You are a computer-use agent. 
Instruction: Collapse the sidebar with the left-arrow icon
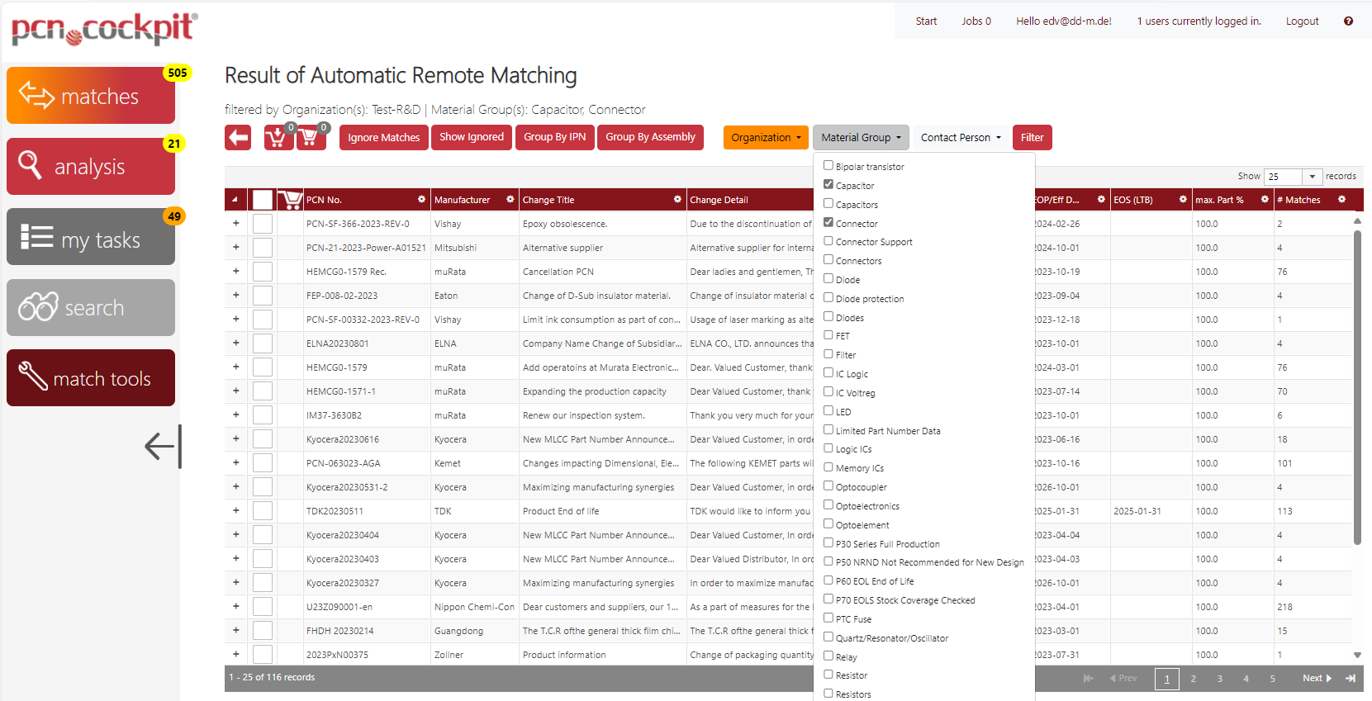(163, 447)
